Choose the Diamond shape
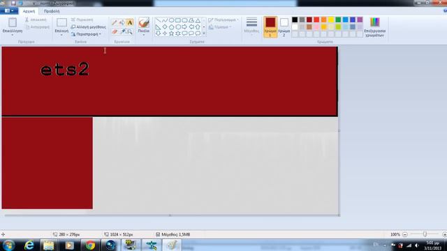 [165, 26]
